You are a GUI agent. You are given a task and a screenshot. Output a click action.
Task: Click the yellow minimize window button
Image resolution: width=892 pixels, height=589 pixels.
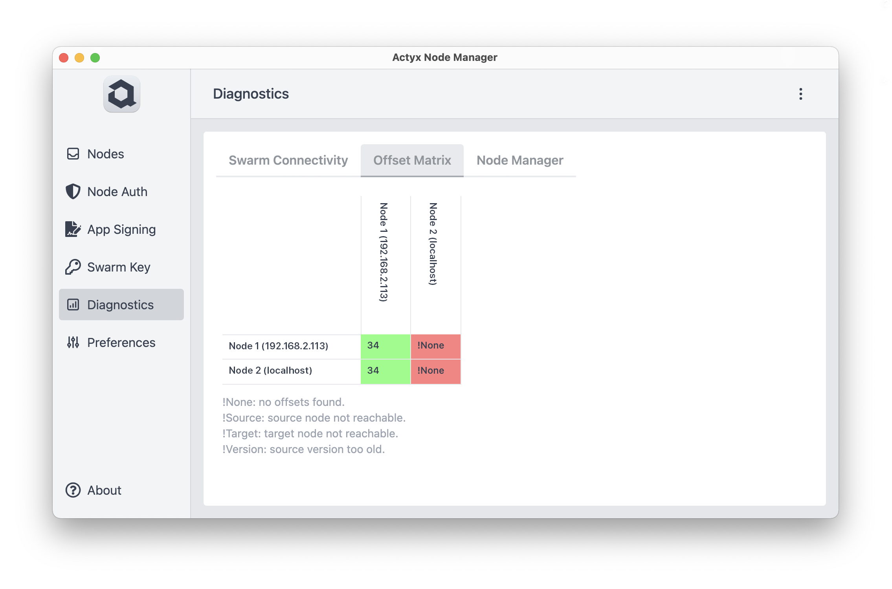point(79,58)
